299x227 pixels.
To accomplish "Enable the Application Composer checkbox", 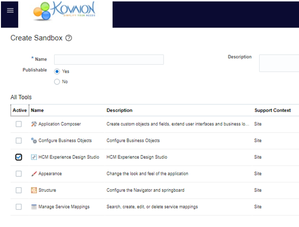I will click(19, 124).
